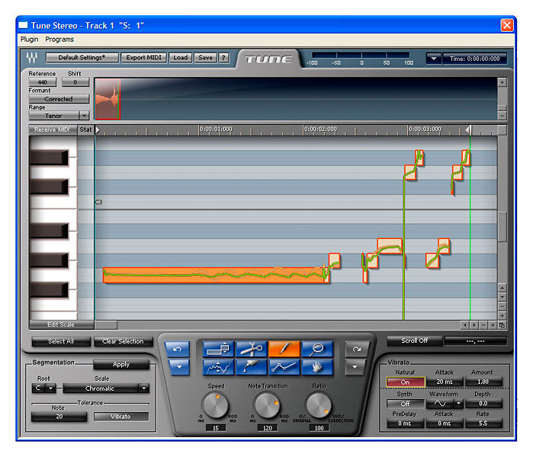Click the Save button
The image size is (533, 457).
(205, 57)
